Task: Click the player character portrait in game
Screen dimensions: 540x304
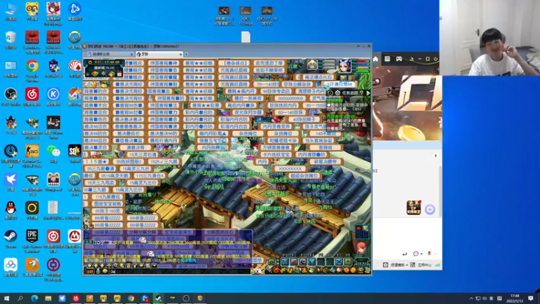Action: pyautogui.click(x=344, y=66)
